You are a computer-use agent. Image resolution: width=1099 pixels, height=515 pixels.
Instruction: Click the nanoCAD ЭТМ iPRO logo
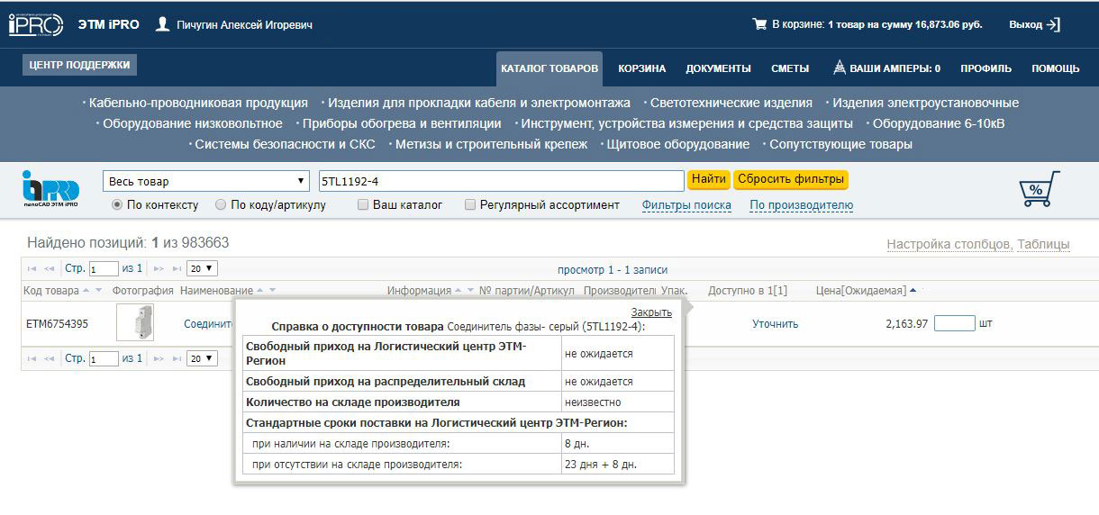(51, 189)
